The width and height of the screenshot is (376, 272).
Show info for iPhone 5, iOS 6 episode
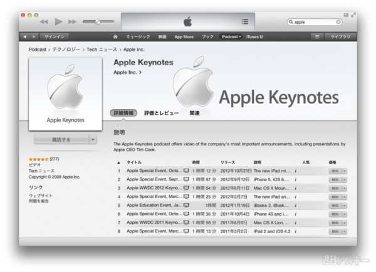point(295,180)
